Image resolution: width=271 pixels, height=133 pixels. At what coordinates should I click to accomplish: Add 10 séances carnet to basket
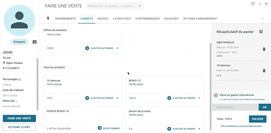[99, 98]
